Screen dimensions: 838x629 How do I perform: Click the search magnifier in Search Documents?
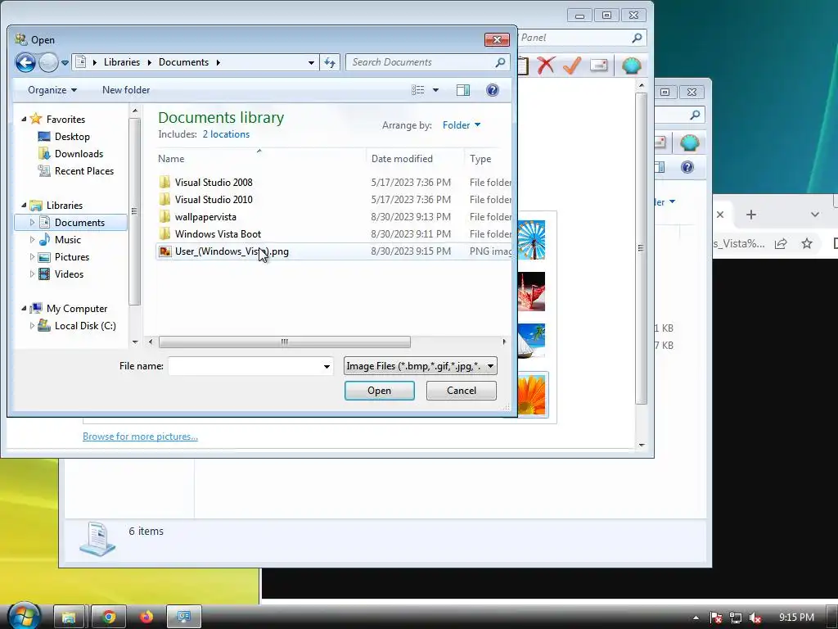[500, 62]
